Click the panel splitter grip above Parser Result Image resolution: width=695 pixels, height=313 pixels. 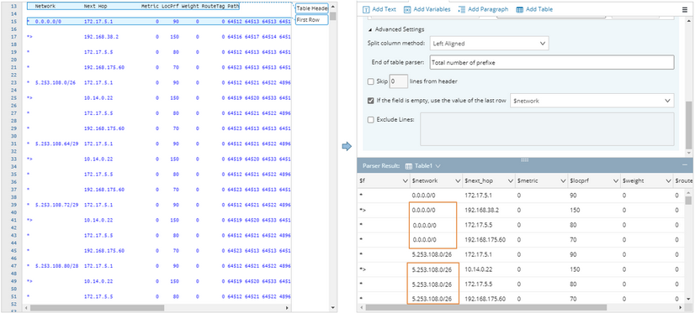524,159
